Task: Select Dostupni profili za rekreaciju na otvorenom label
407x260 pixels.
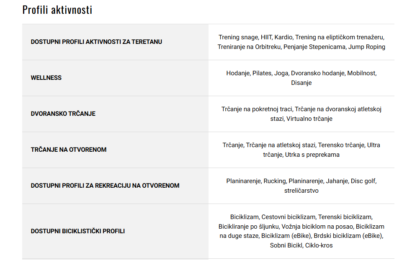Action: pyautogui.click(x=105, y=186)
